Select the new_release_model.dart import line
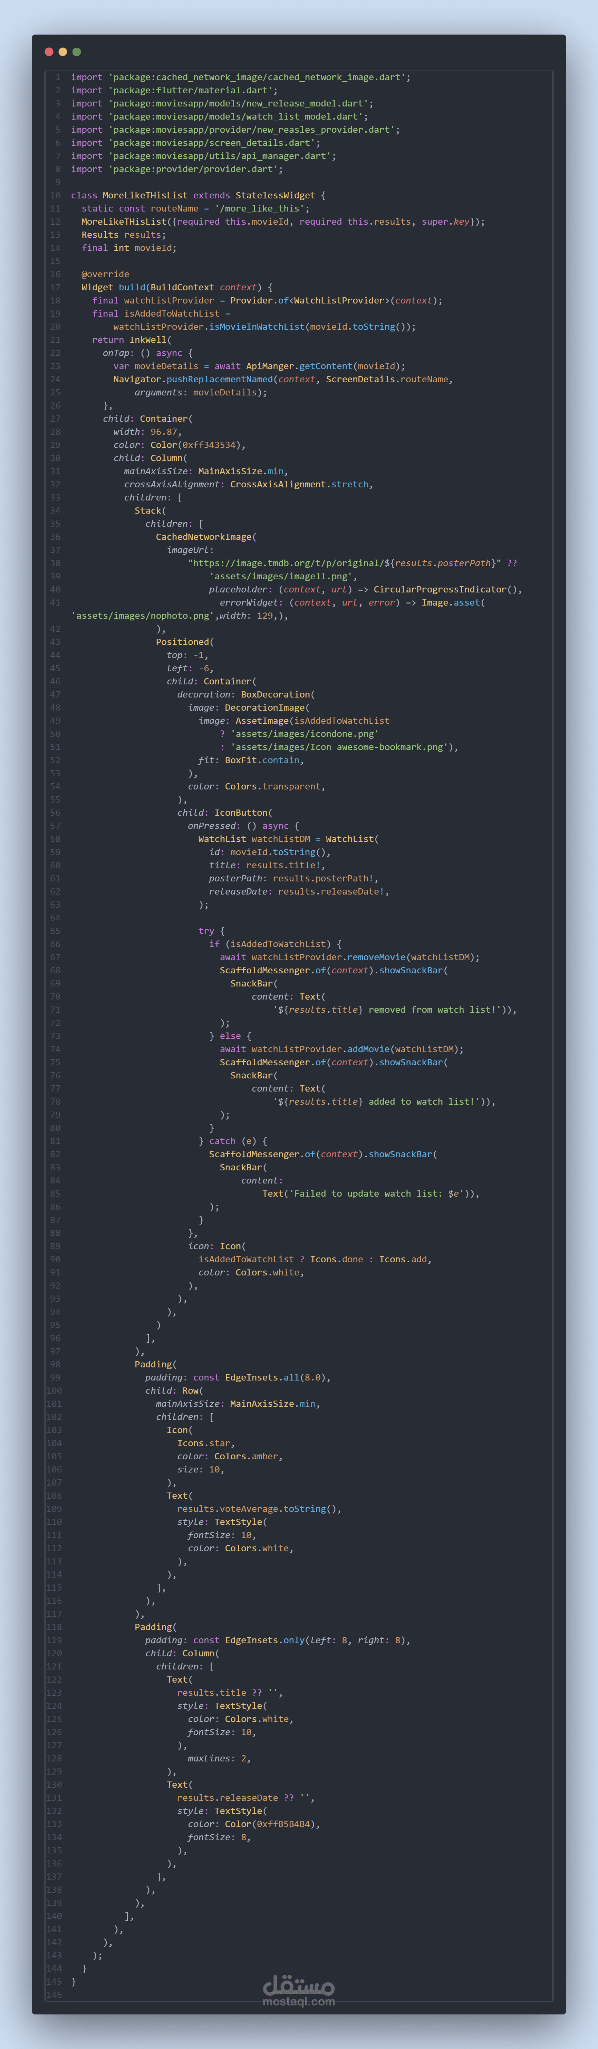Viewport: 598px width, 2049px height. (x=222, y=103)
